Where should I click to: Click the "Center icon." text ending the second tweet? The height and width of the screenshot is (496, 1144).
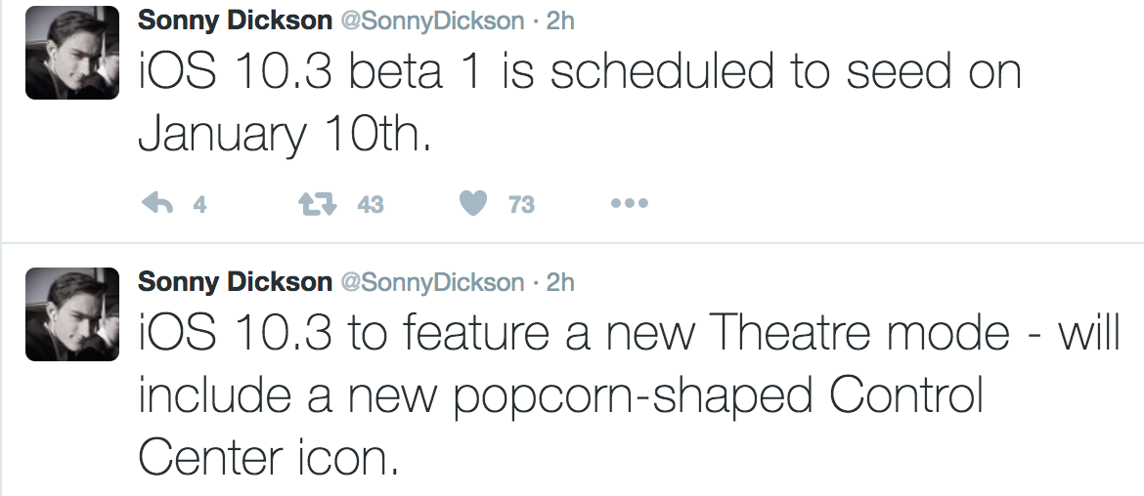pos(269,455)
